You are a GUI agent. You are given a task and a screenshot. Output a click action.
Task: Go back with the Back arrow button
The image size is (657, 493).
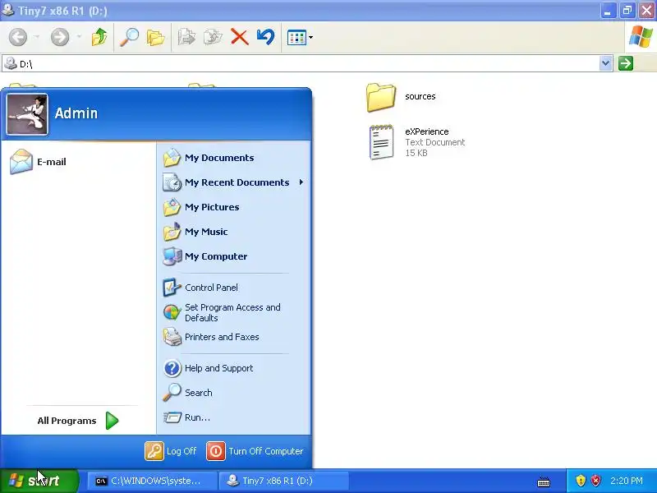18,37
